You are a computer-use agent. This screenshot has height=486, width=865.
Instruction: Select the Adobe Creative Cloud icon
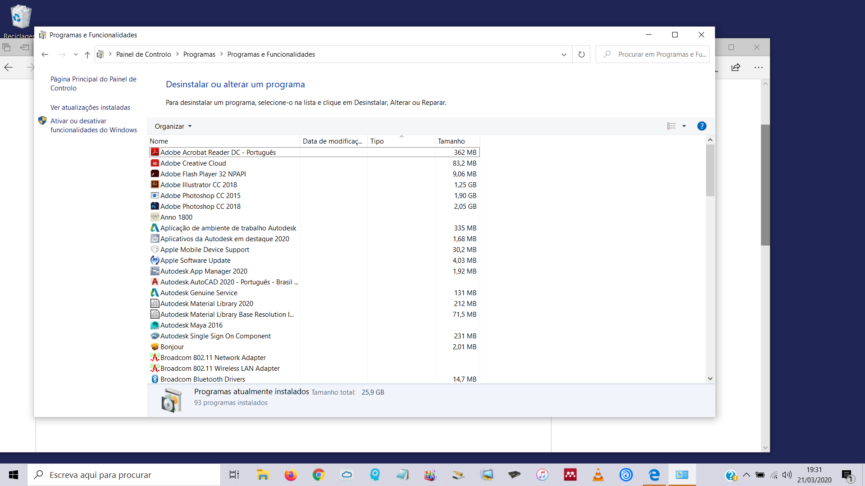pyautogui.click(x=155, y=163)
